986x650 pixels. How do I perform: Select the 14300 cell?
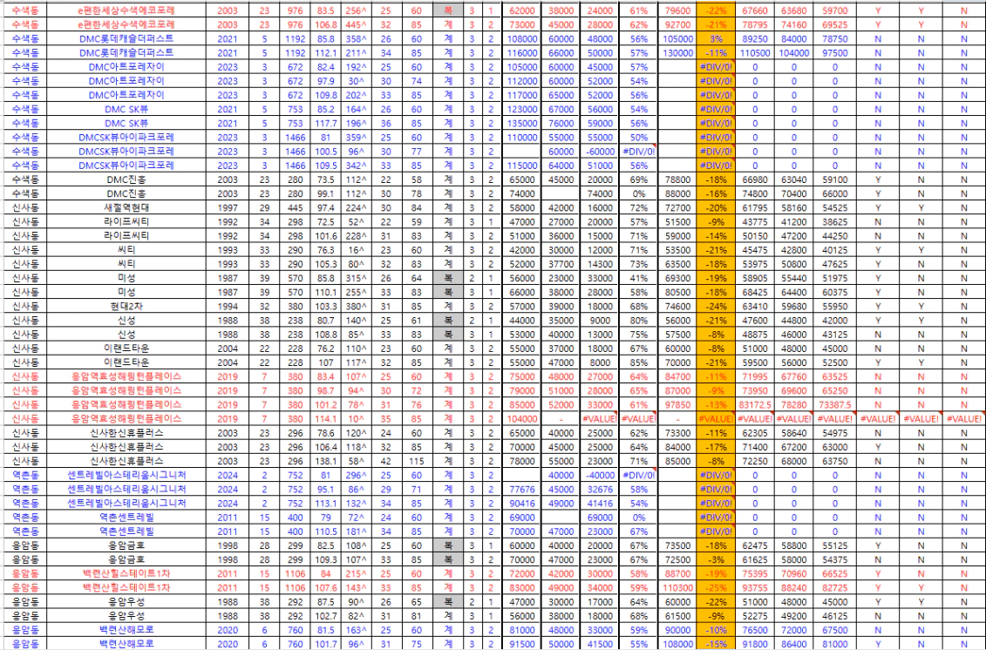(x=599, y=265)
